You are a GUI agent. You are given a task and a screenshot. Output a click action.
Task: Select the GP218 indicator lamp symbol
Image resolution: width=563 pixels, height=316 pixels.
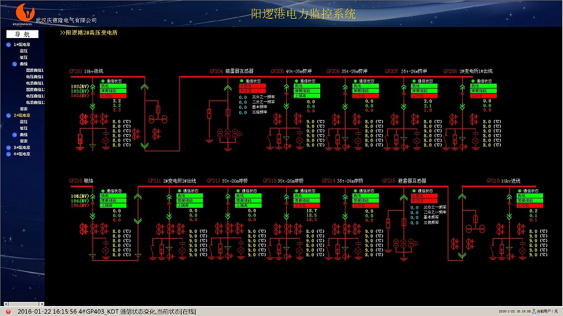click(x=522, y=250)
